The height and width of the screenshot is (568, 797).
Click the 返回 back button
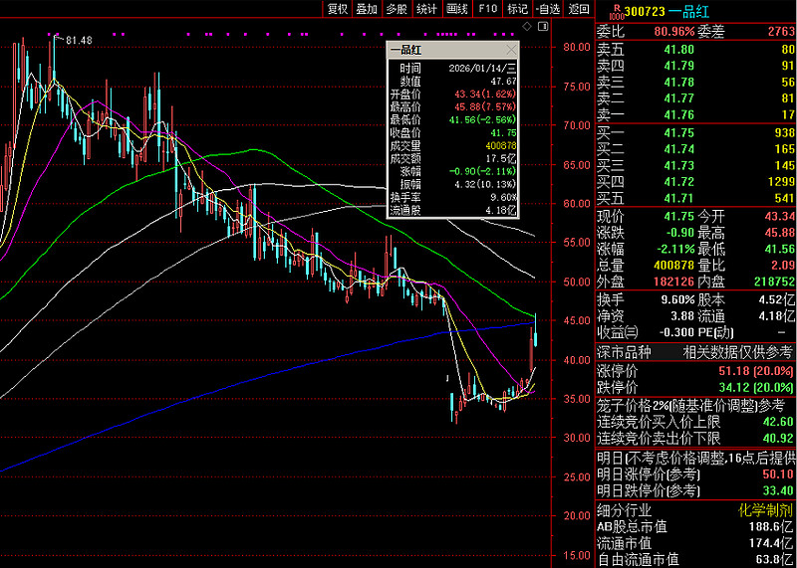579,9
